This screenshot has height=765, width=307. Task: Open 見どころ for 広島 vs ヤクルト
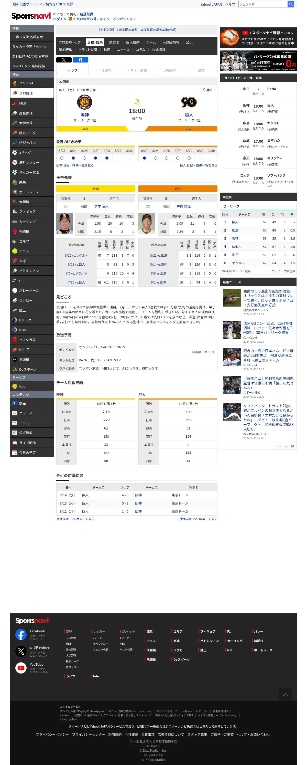click(258, 128)
